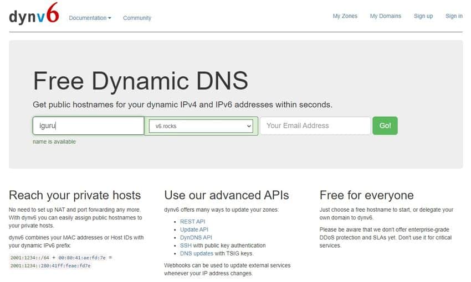Open the REST API link
This screenshot has width=471, height=282.
pyautogui.click(x=192, y=222)
